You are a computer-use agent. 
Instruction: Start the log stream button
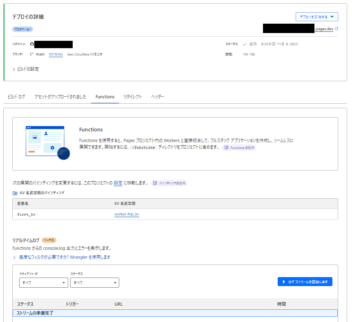pyautogui.click(x=305, y=282)
